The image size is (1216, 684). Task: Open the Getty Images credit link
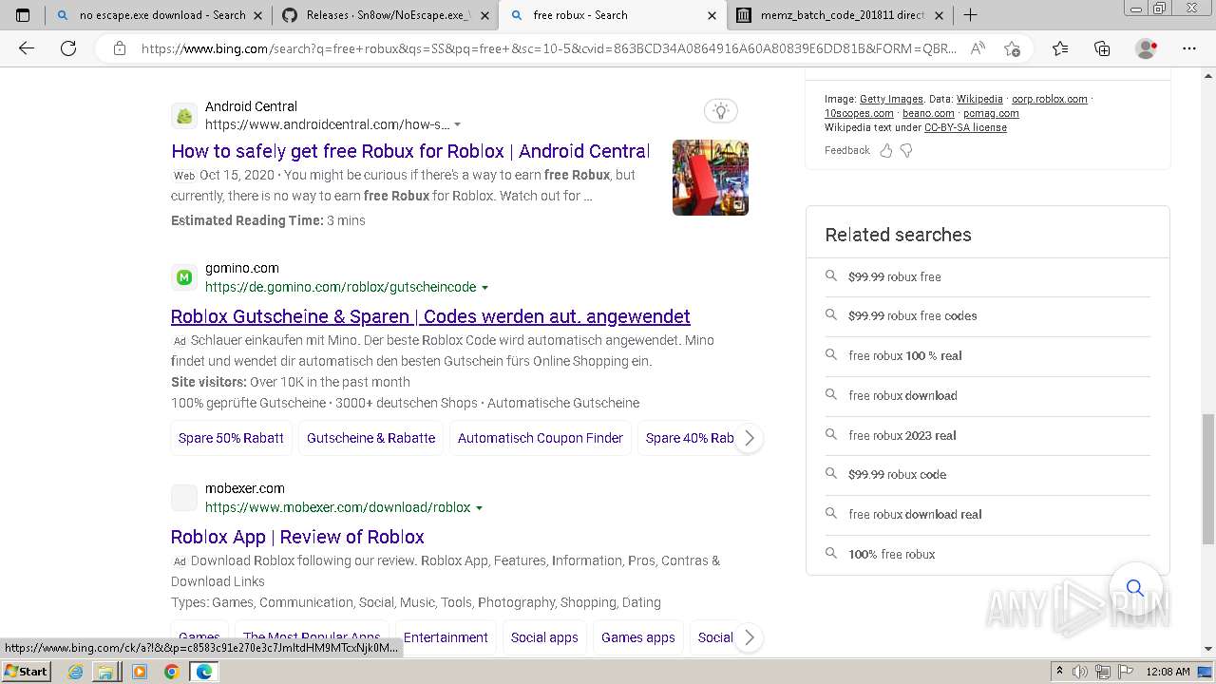click(x=891, y=99)
